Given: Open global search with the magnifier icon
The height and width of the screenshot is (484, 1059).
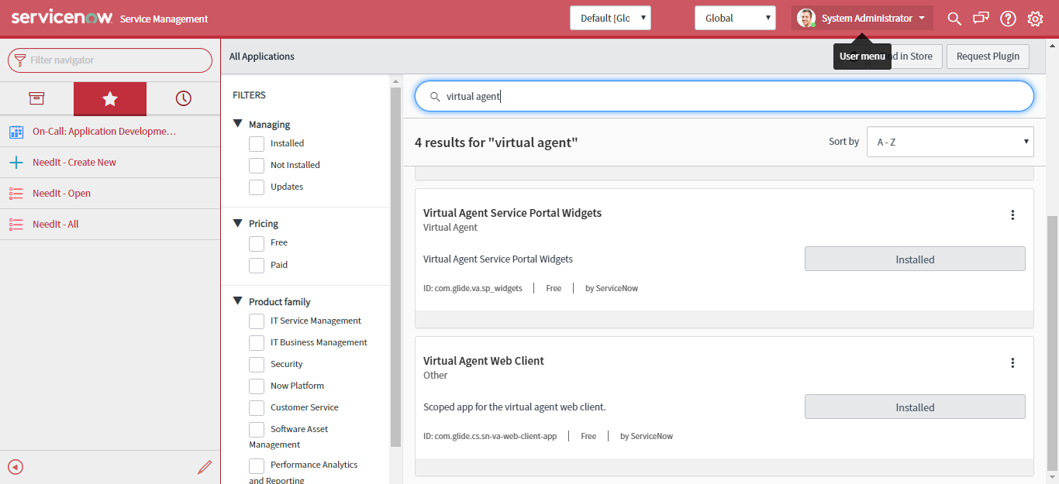Looking at the screenshot, I should 954,18.
